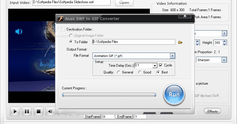This screenshot has height=124, width=237.
Task: Step to previous frame button
Action: point(50,111)
